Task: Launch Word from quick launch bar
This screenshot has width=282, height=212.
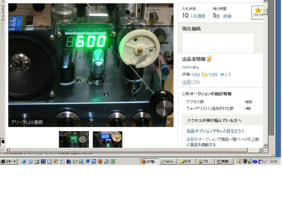Action: coord(43,161)
